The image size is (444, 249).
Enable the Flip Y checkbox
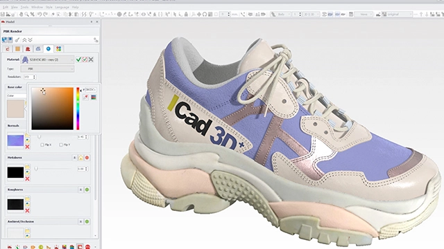click(x=61, y=145)
